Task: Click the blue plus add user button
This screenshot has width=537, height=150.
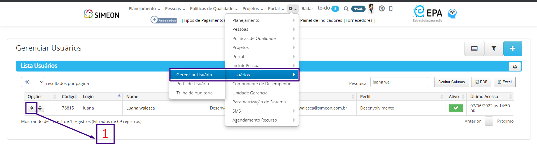Action: pos(513,49)
